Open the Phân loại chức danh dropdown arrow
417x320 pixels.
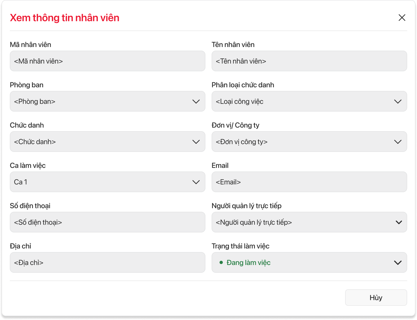[398, 102]
